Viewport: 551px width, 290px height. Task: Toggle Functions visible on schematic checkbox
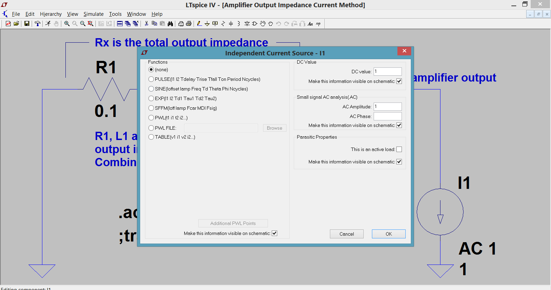[x=274, y=233]
